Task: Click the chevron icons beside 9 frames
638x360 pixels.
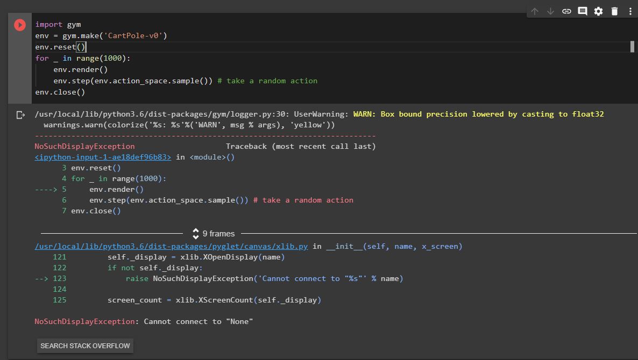Action: tap(195, 233)
